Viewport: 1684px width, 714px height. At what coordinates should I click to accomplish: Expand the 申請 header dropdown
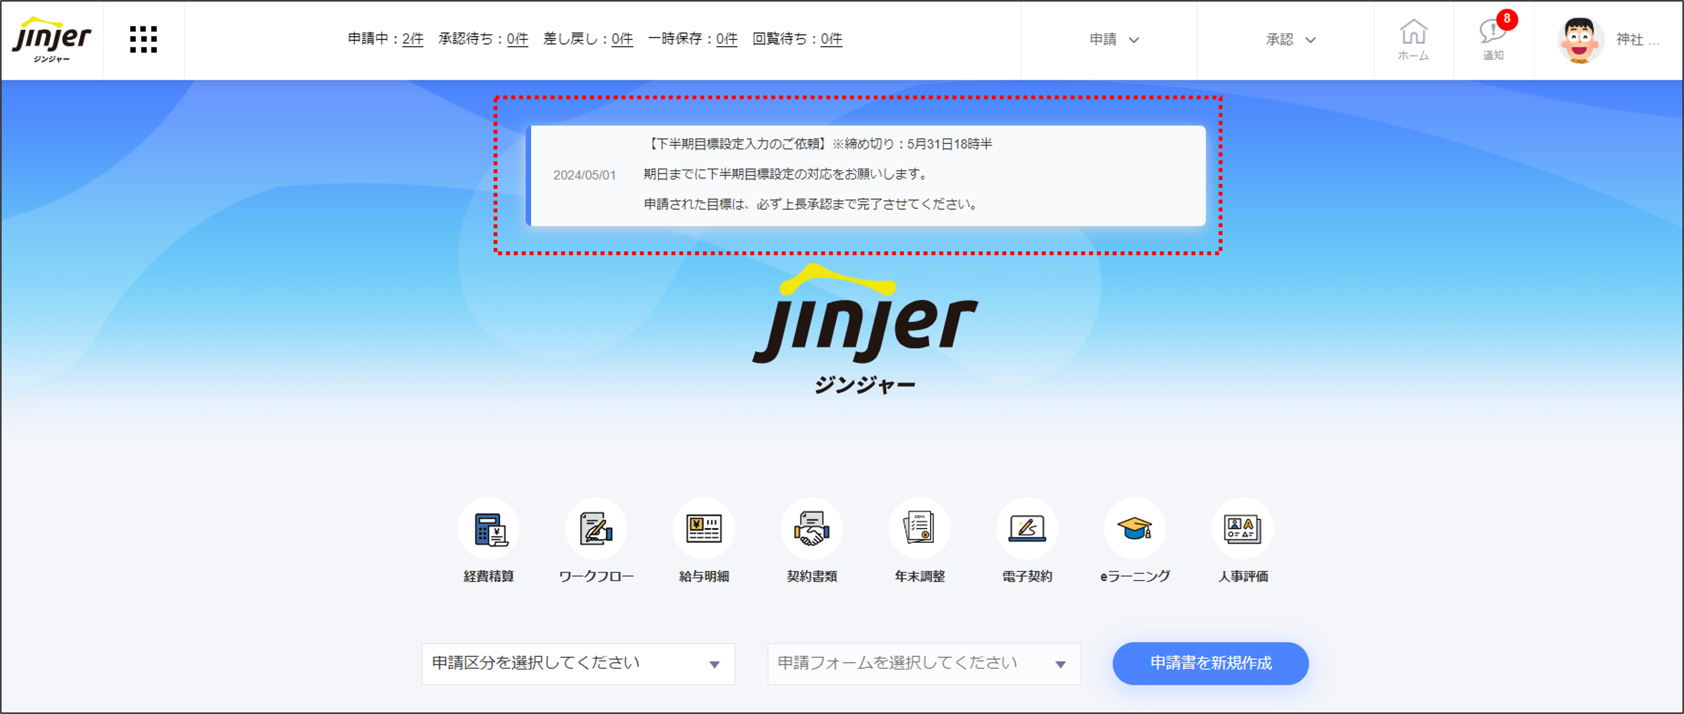[1114, 40]
